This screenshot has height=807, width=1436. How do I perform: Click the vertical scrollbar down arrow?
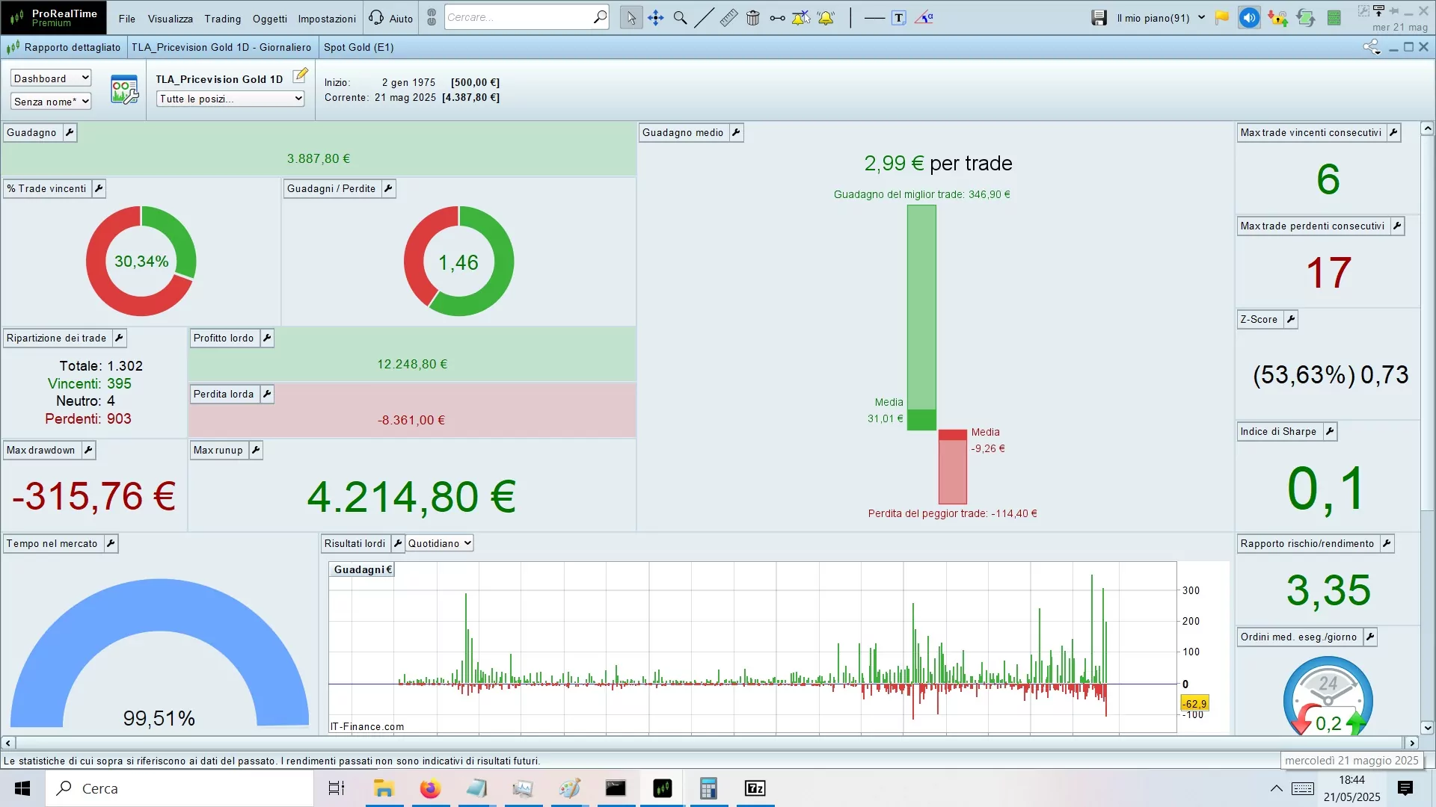(x=1427, y=727)
